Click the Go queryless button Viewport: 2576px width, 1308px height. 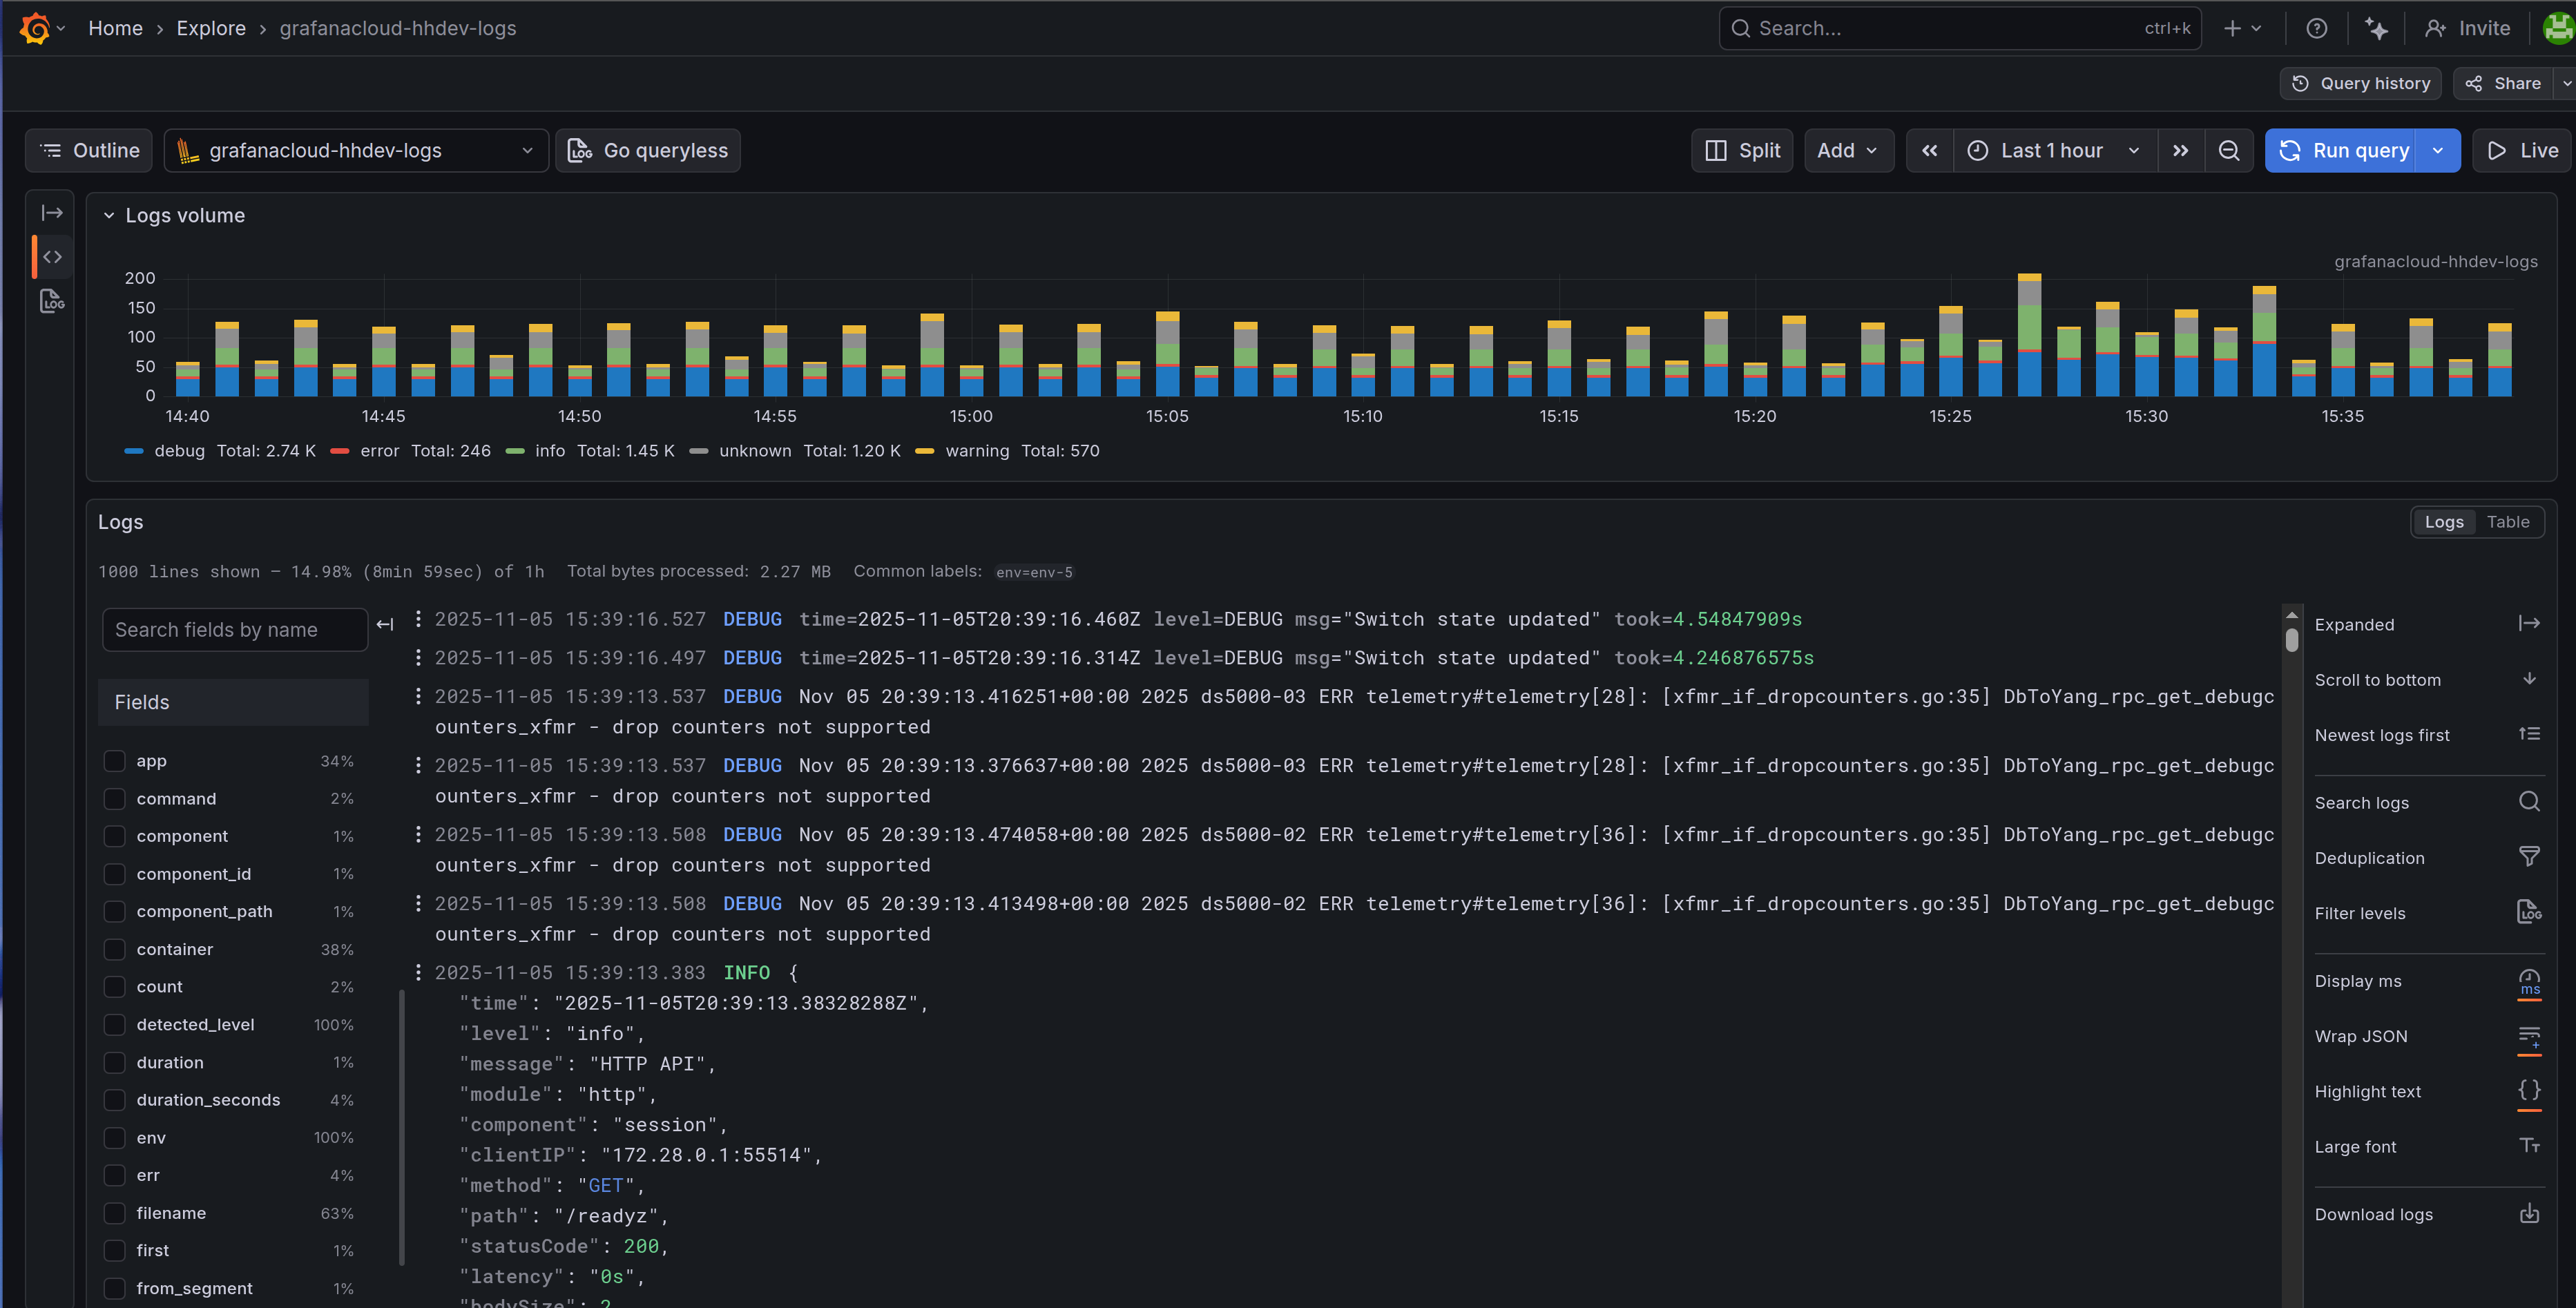pyautogui.click(x=648, y=150)
